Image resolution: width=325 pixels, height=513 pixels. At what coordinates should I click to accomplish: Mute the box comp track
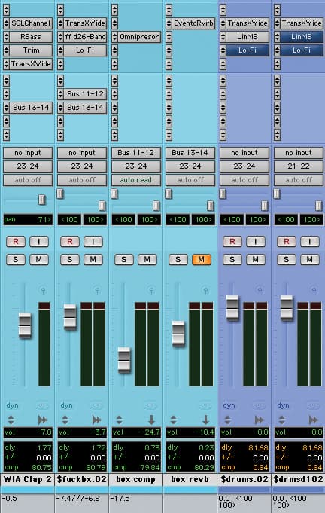click(147, 260)
